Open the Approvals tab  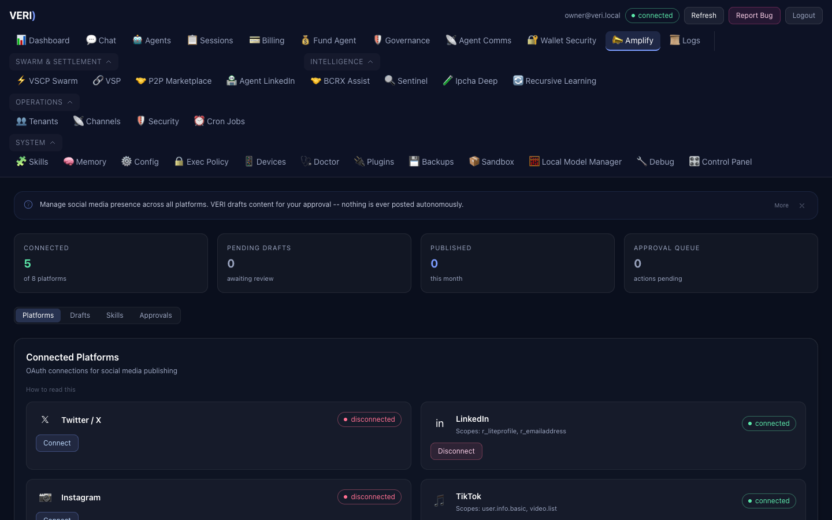(155, 315)
